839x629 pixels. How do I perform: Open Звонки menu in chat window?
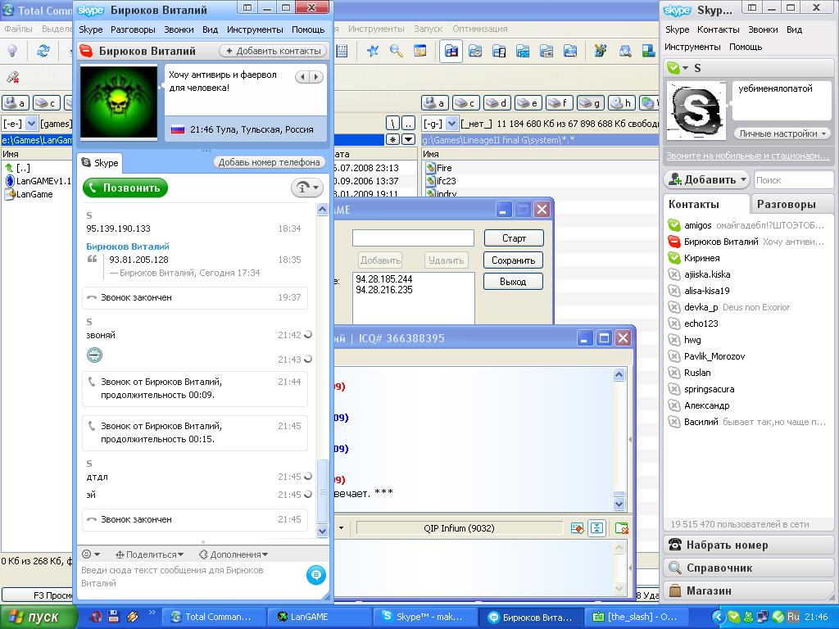pyautogui.click(x=179, y=29)
